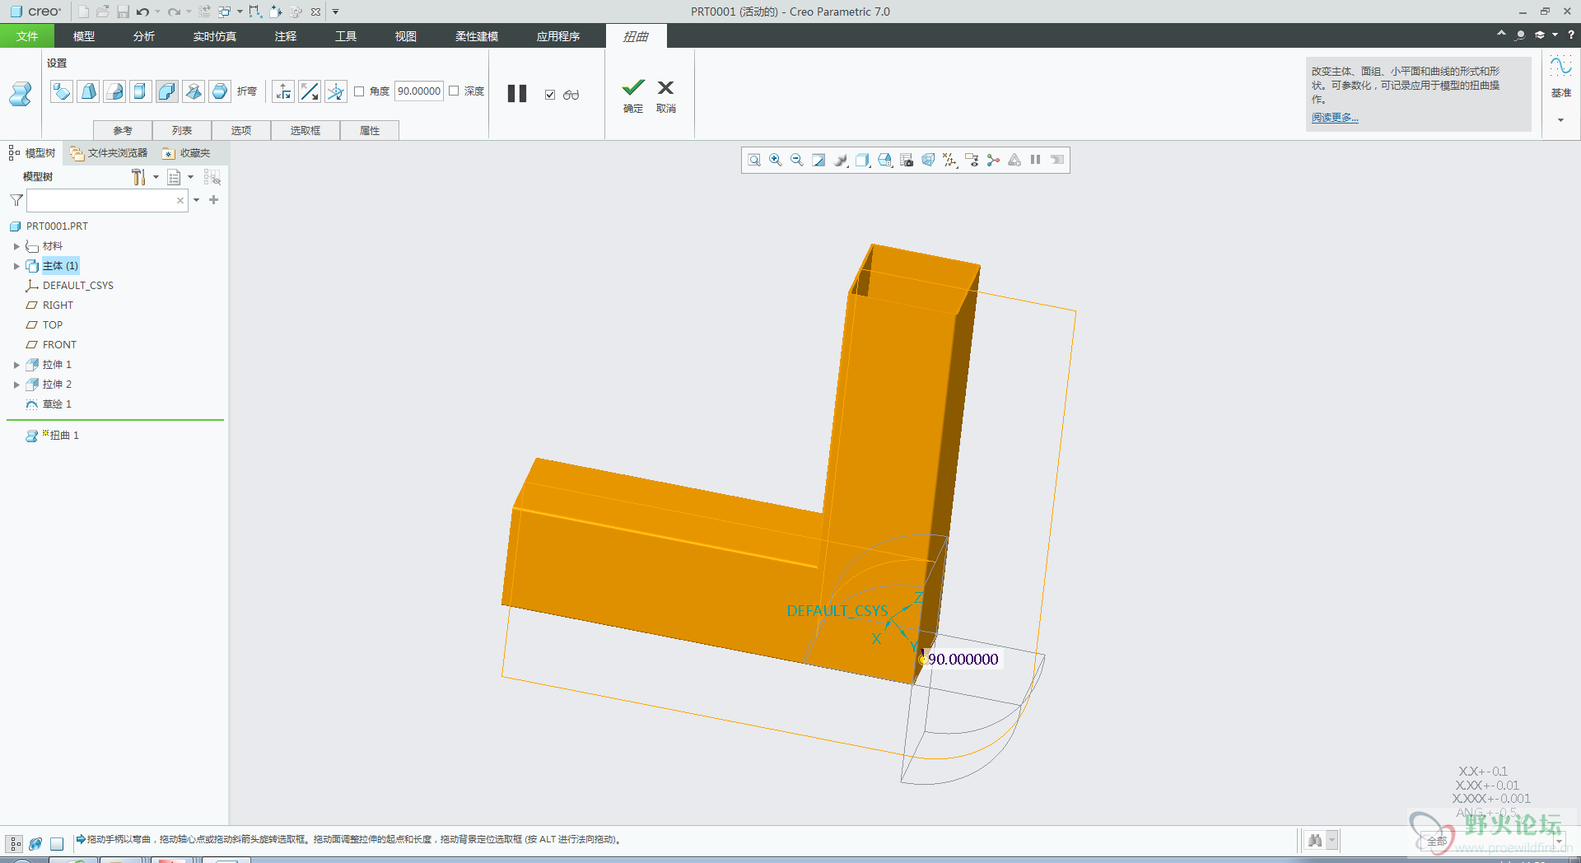Click the annotation display eye icon

point(972,160)
